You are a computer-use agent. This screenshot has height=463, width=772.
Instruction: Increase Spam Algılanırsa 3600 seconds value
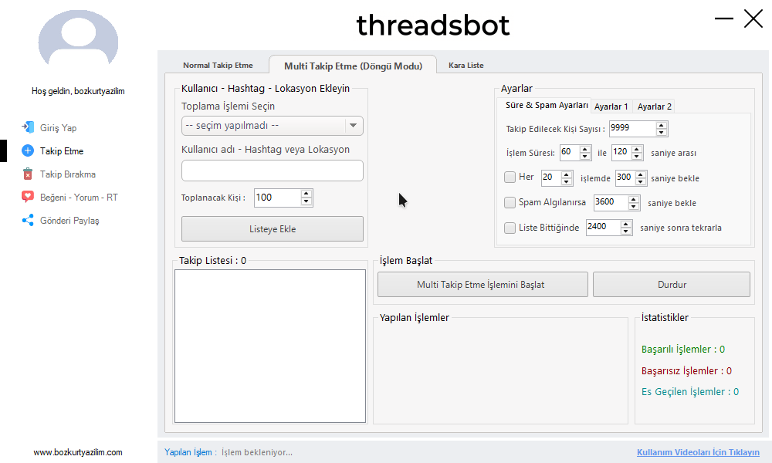(634, 199)
